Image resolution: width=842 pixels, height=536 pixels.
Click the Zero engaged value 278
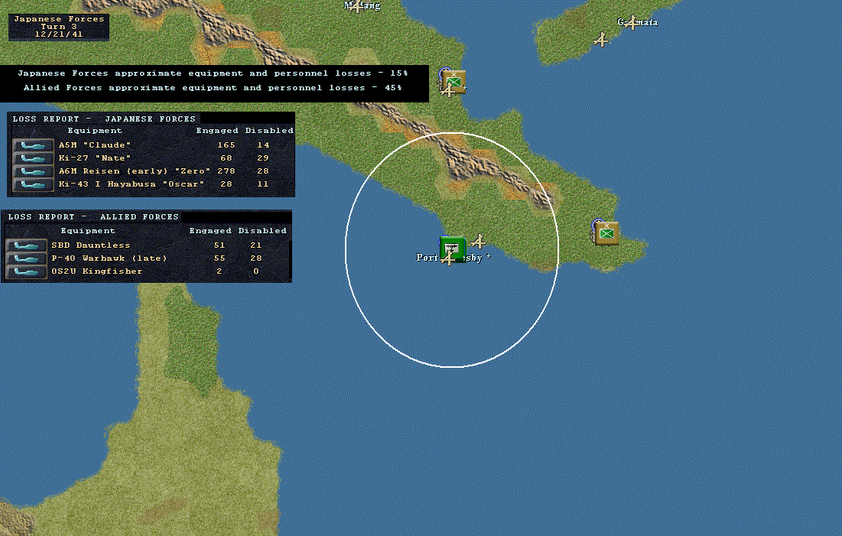click(226, 171)
